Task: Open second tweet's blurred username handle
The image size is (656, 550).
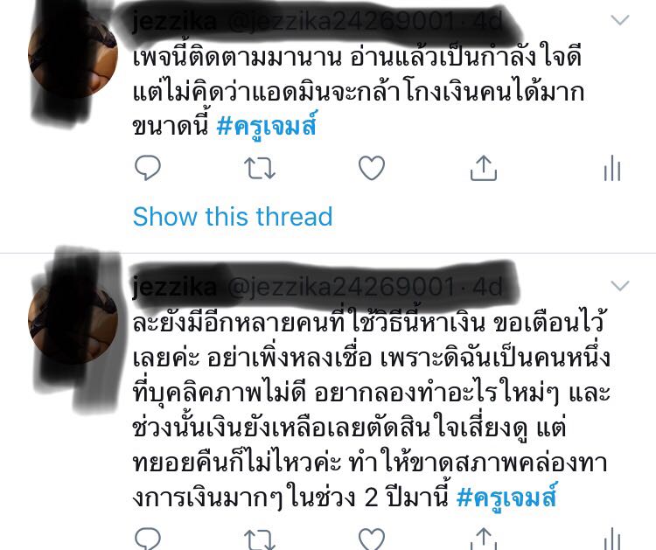Action: point(318,287)
